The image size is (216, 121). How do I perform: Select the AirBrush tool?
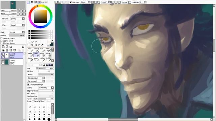click(36, 50)
